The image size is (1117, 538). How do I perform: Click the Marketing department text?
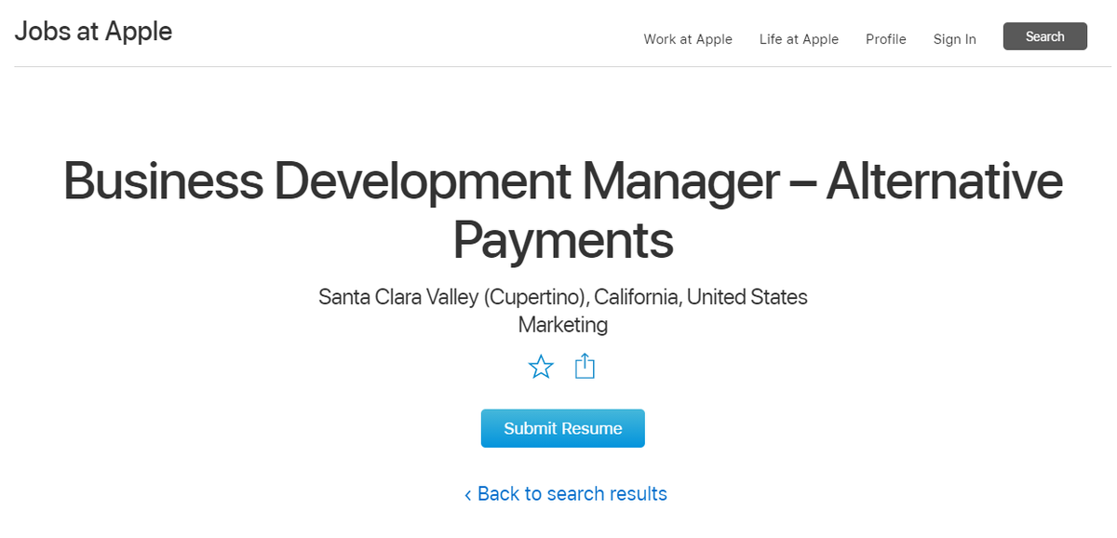pyautogui.click(x=563, y=325)
